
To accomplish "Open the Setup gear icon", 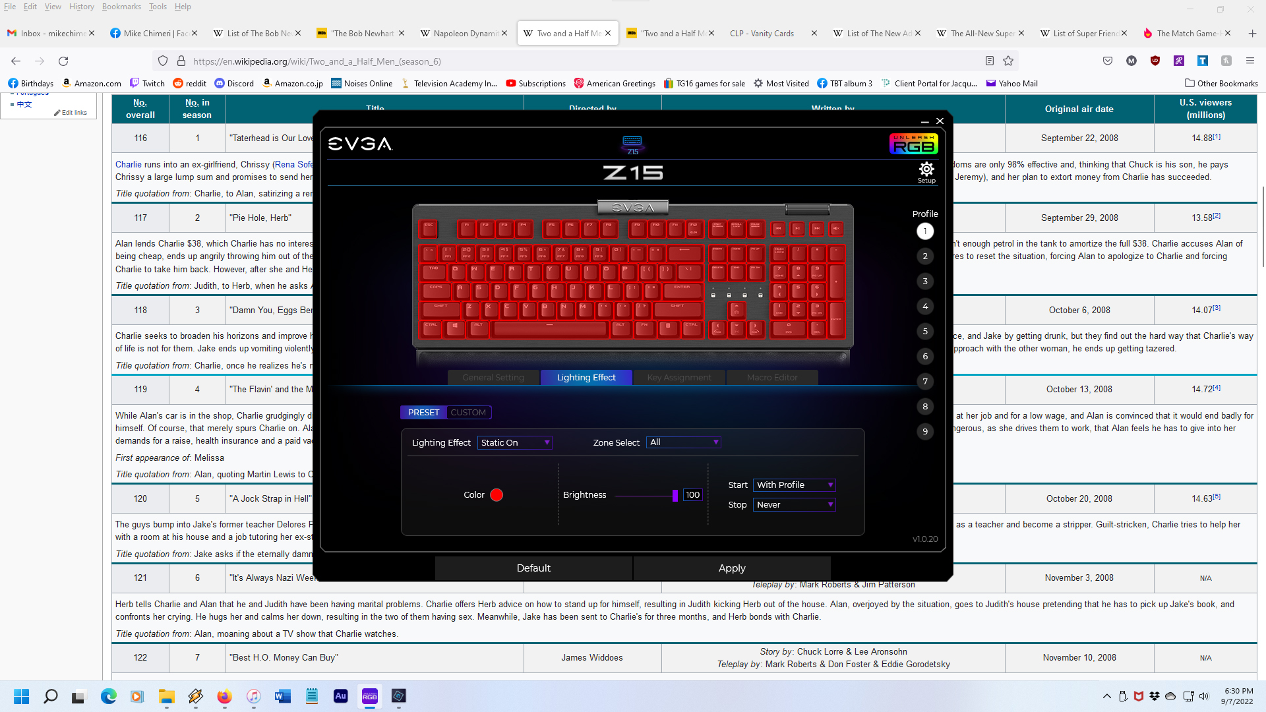I will pos(926,171).
